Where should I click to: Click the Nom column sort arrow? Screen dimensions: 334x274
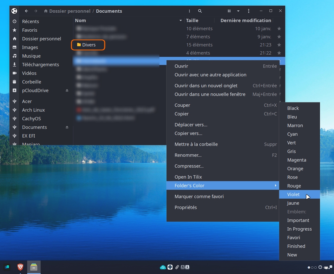(x=181, y=20)
